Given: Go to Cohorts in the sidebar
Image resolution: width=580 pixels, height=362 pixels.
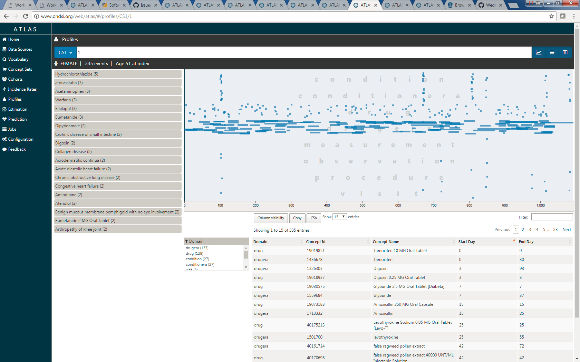Looking at the screenshot, I should click(x=15, y=79).
